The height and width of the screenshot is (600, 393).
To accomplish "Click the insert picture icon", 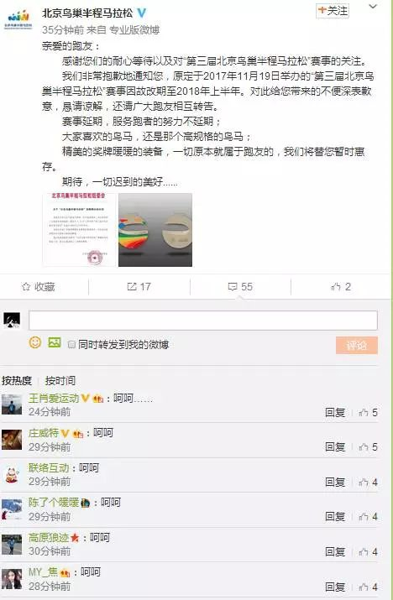I will click(55, 342).
